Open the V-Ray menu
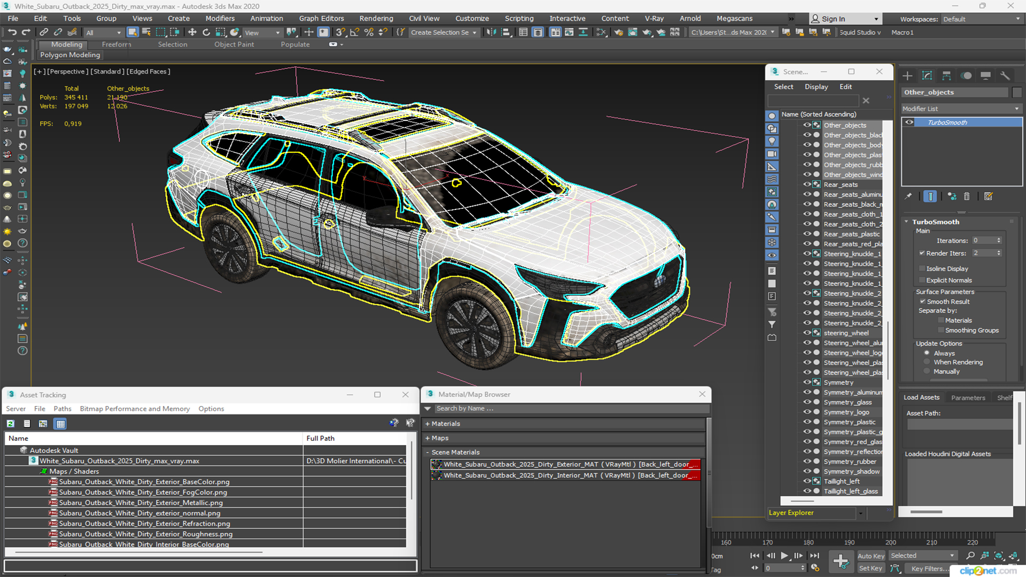Viewport: 1026px width, 577px height. pyautogui.click(x=654, y=18)
